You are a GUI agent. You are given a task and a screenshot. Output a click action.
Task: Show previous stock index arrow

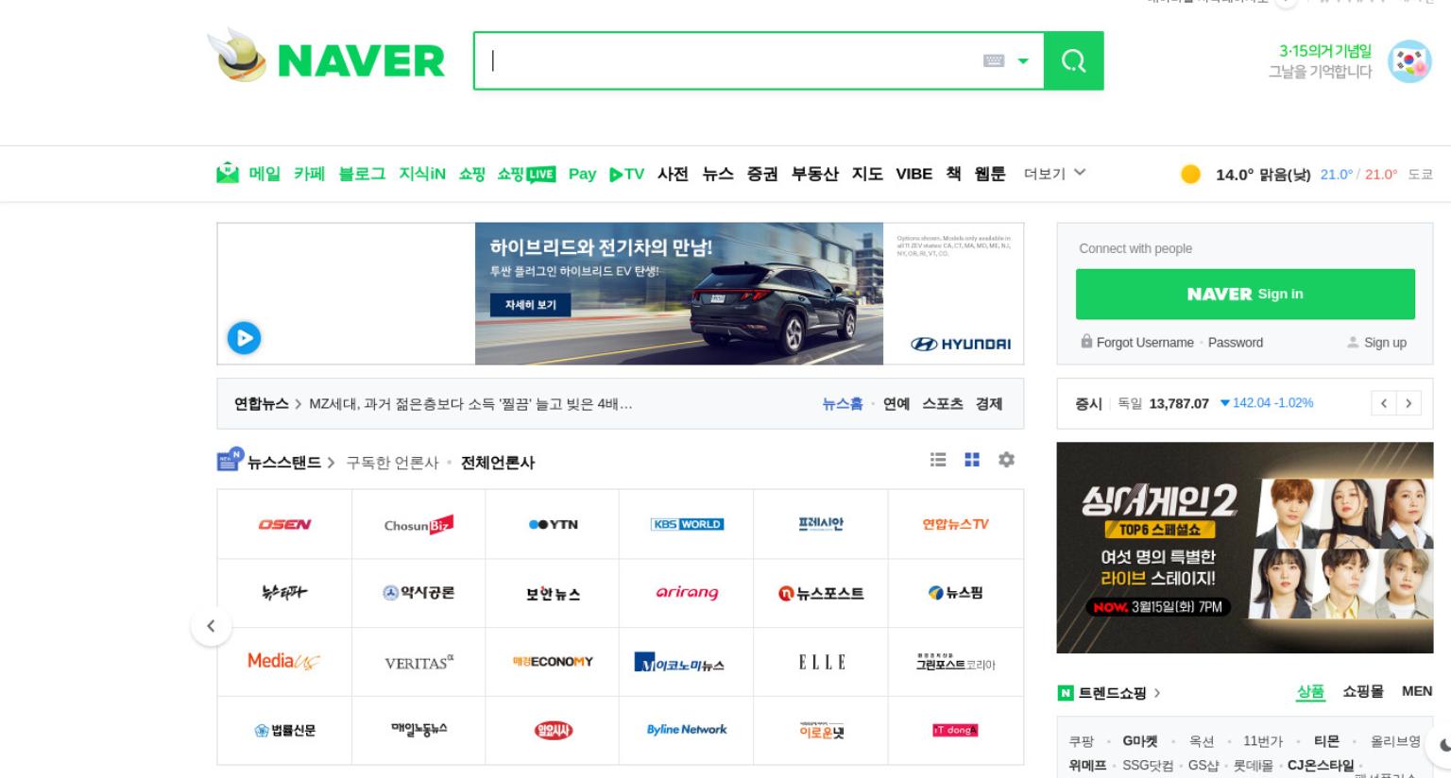(x=1384, y=403)
